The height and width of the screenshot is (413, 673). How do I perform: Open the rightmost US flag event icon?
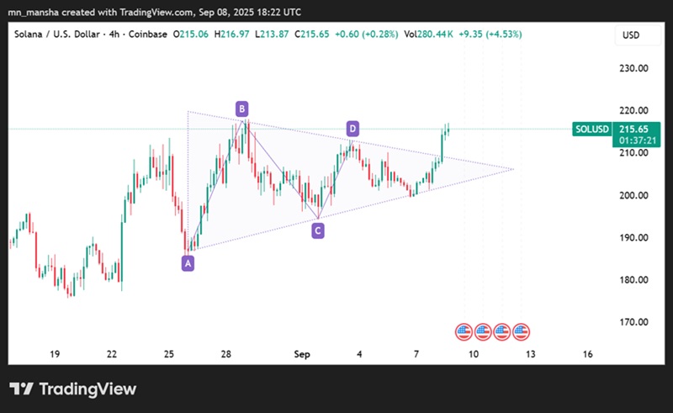pyautogui.click(x=521, y=331)
